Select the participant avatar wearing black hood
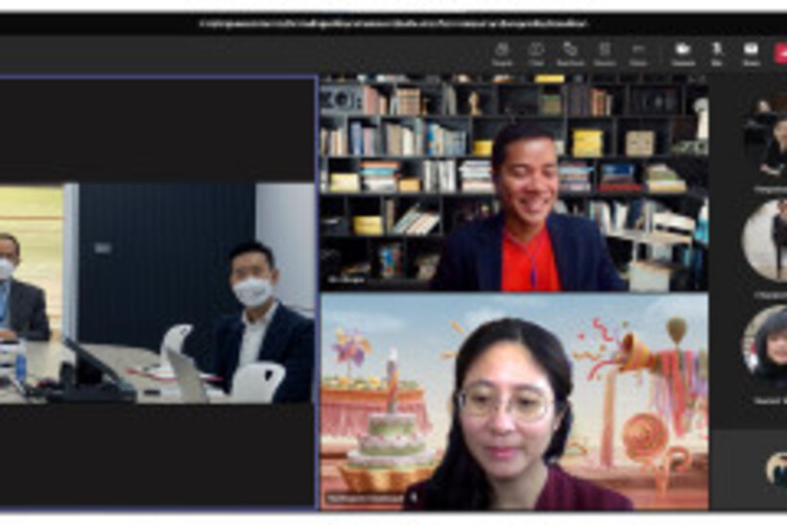Image resolution: width=787 pixels, height=525 pixels. [x=766, y=347]
